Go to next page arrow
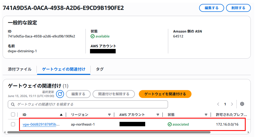 [x=232, y=104]
